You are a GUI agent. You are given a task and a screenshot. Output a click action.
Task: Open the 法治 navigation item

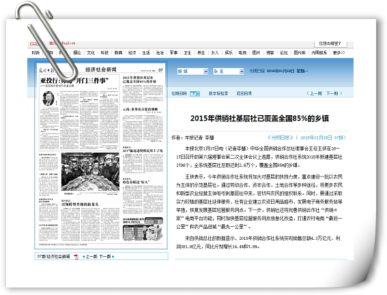tap(160, 52)
